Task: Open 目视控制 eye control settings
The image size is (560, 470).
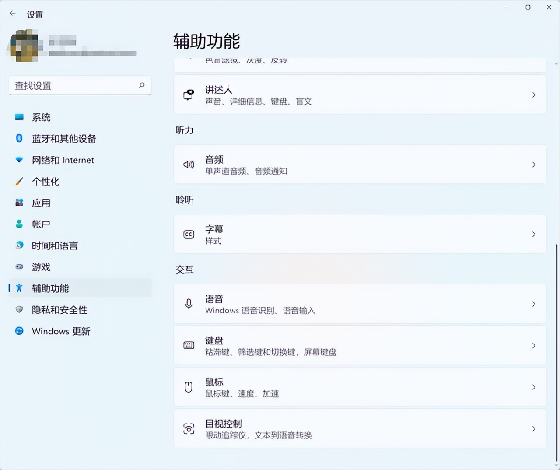Action: click(360, 429)
